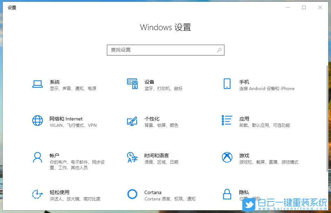This screenshot has height=213, width=331.
Task: Click the Devices (设备) printer icon
Action: point(132,84)
